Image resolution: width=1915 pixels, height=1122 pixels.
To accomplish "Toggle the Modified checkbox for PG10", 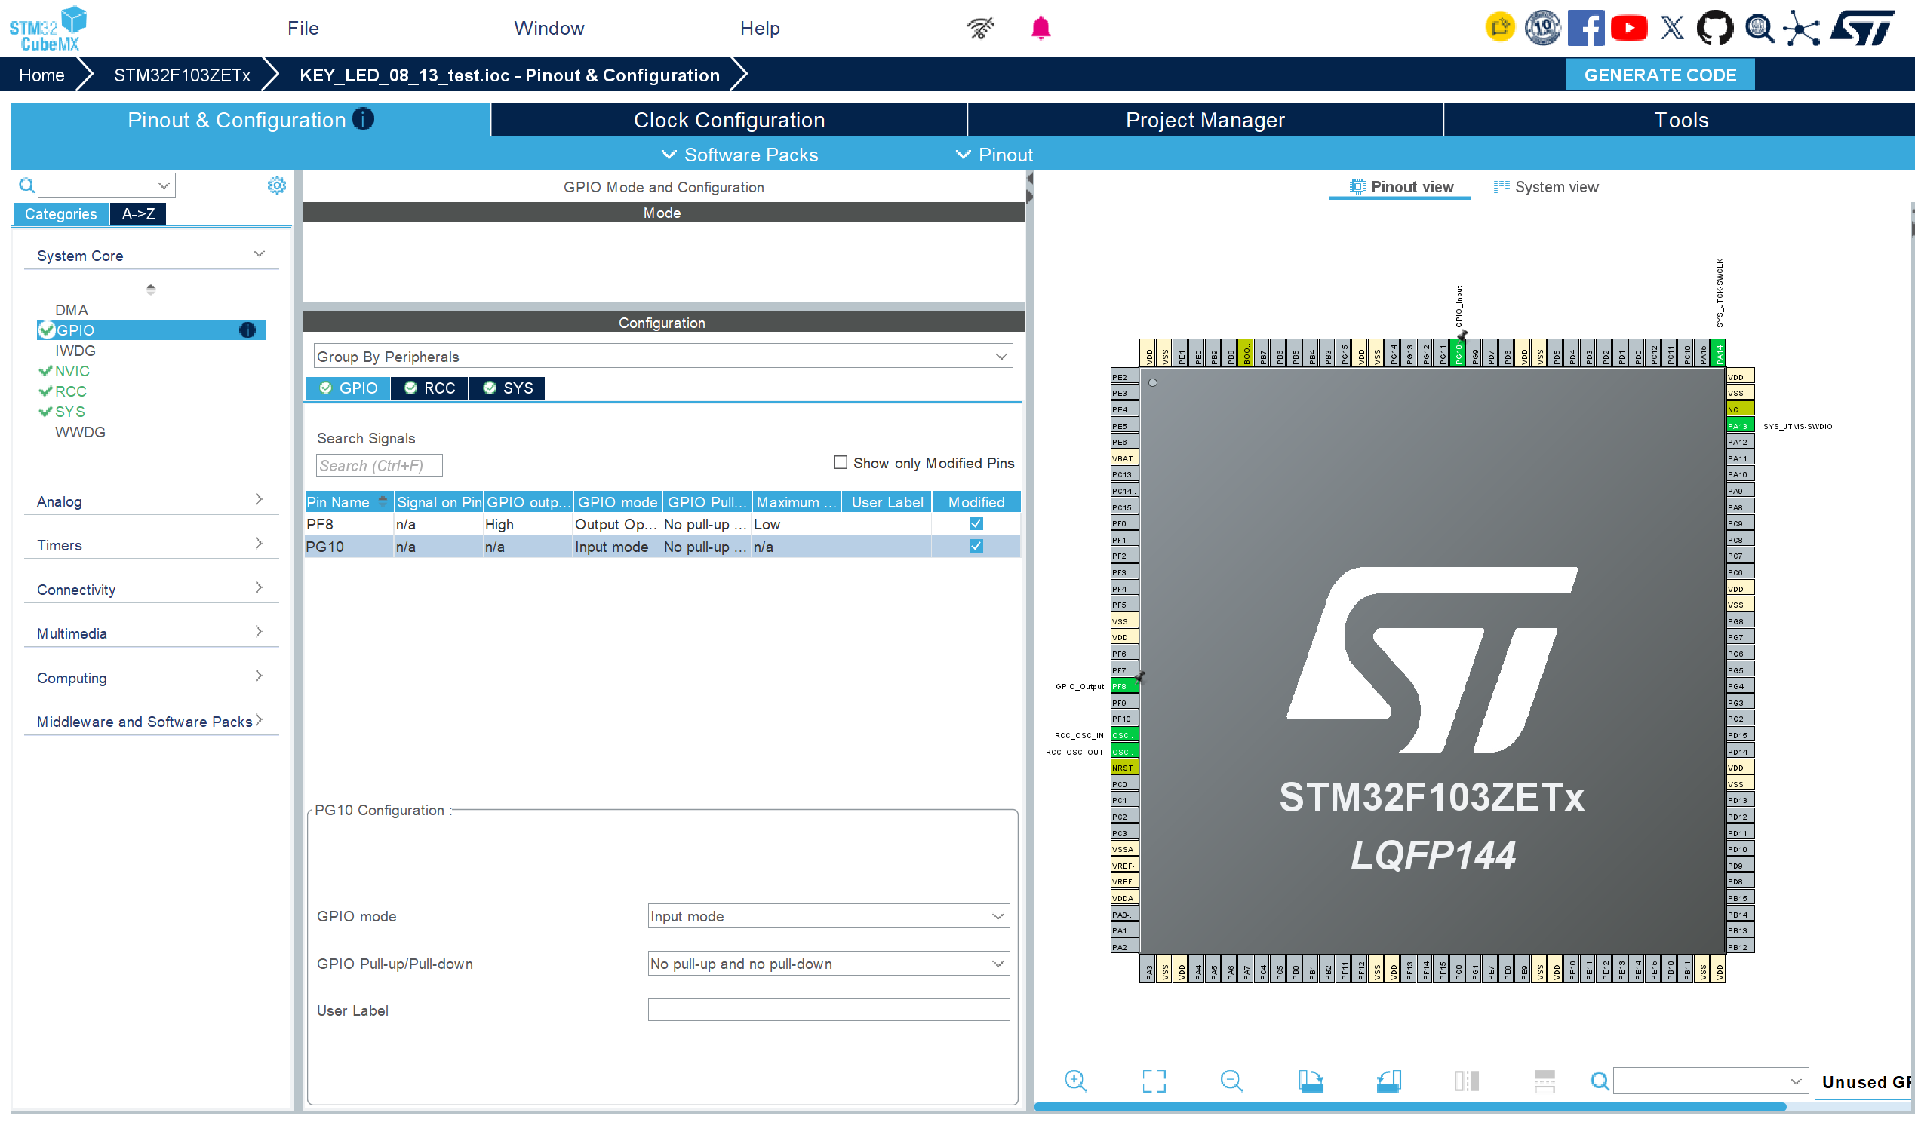I will [976, 547].
